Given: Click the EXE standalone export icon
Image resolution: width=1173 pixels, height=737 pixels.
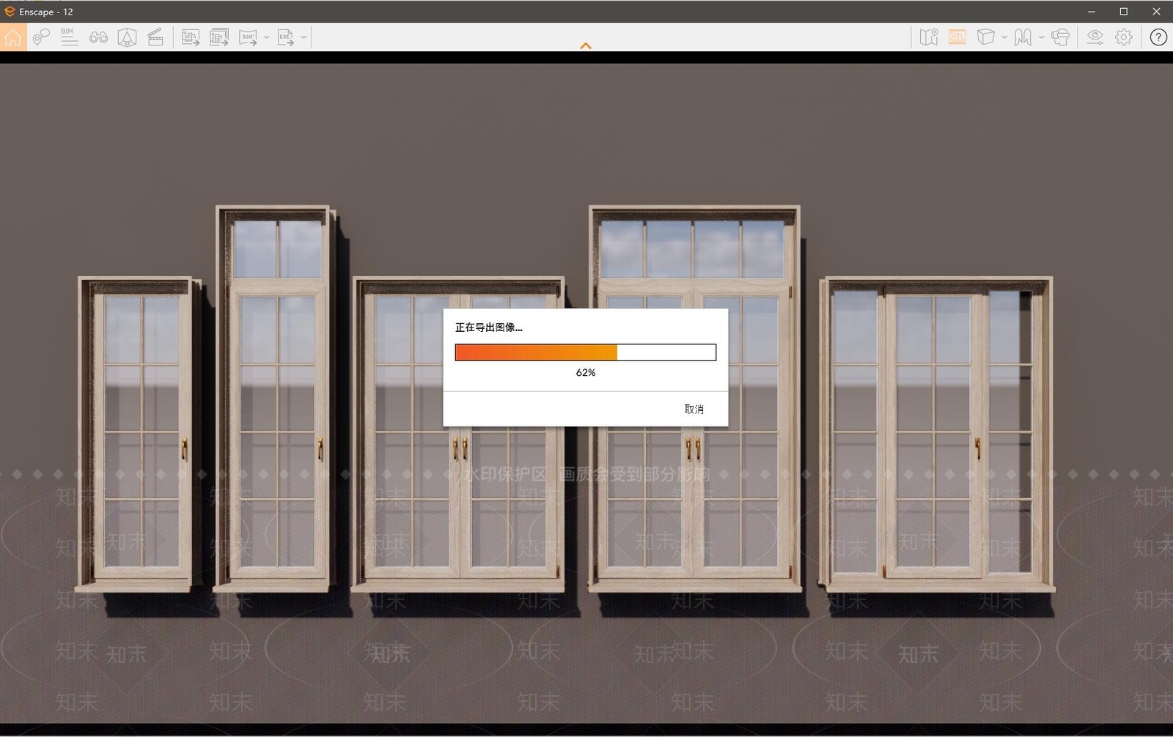Looking at the screenshot, I should pos(286,37).
